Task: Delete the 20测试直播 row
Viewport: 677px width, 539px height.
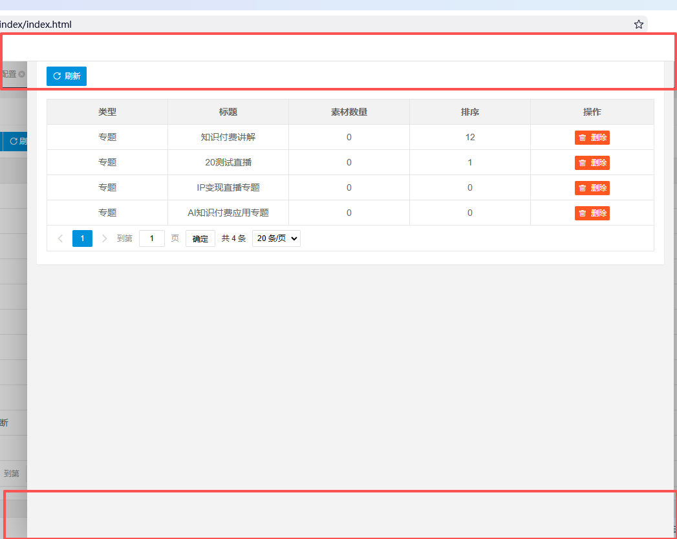Action: click(x=592, y=163)
